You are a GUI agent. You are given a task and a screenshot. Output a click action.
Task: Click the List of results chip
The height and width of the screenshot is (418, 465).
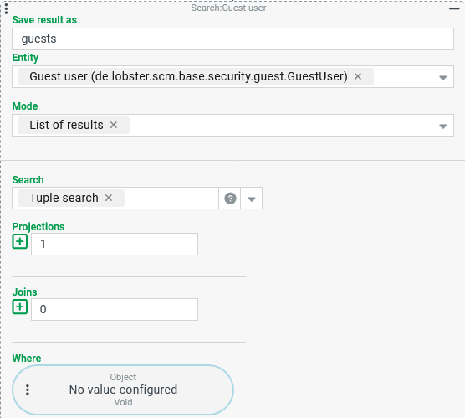[66, 125]
